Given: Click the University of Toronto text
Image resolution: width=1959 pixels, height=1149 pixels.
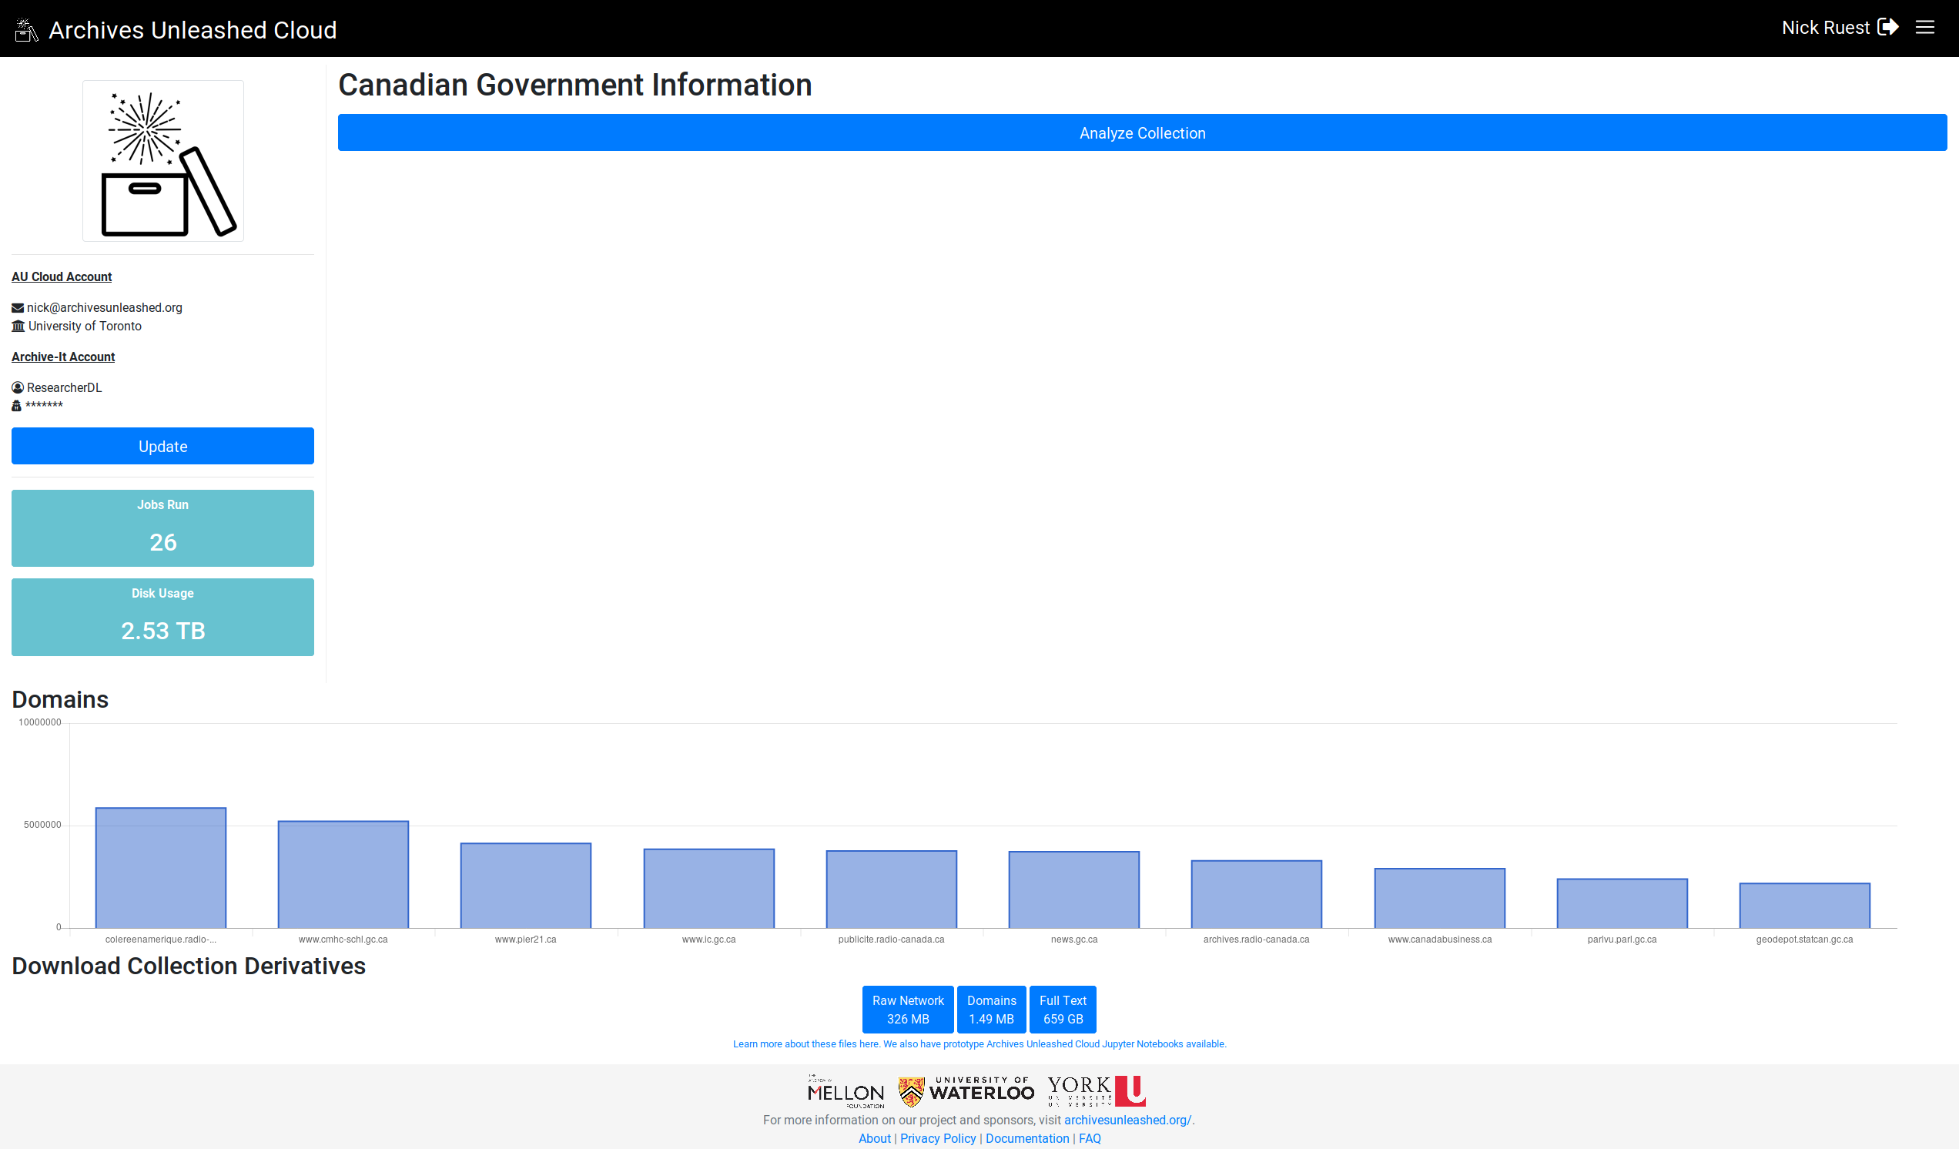Looking at the screenshot, I should pyautogui.click(x=85, y=327).
